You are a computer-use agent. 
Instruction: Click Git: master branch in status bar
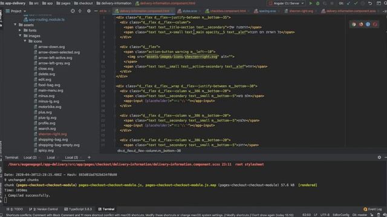coord(360,215)
